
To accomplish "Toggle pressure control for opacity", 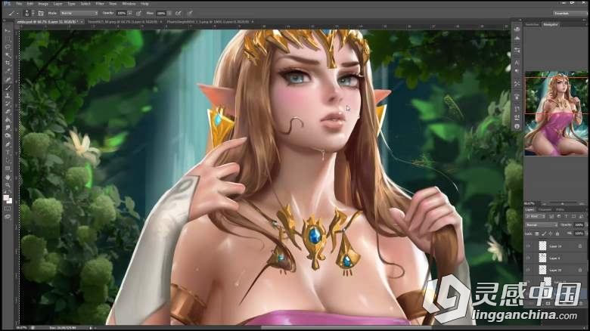I will (138, 13).
